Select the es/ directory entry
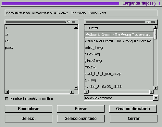This screenshot has height=127, width=162. coord(7,41)
